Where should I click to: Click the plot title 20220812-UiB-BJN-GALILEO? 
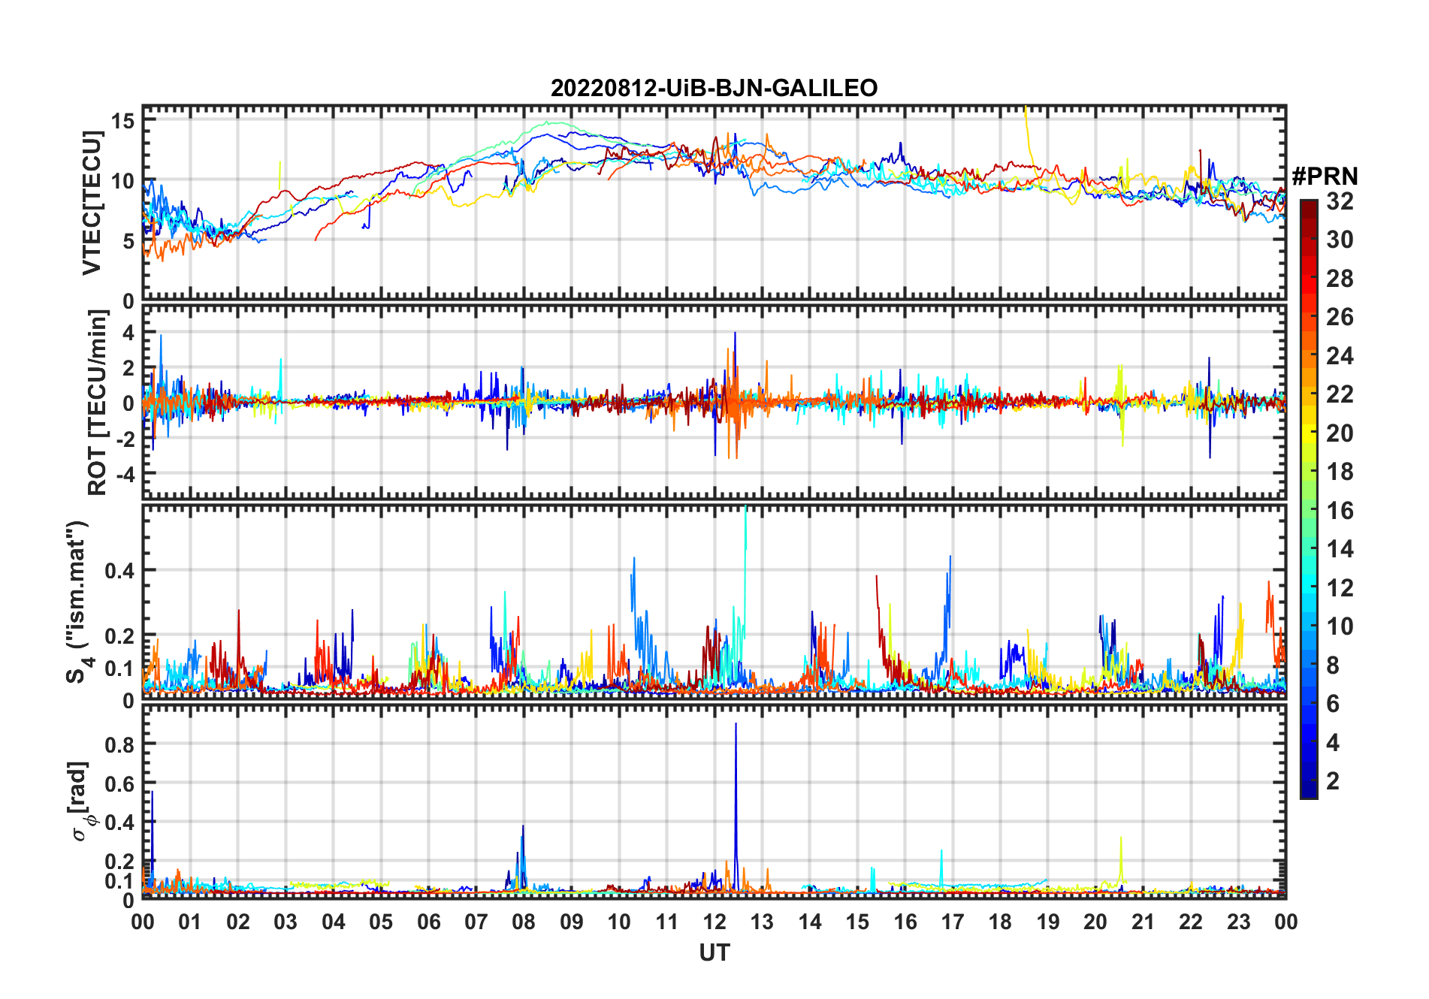(x=714, y=88)
